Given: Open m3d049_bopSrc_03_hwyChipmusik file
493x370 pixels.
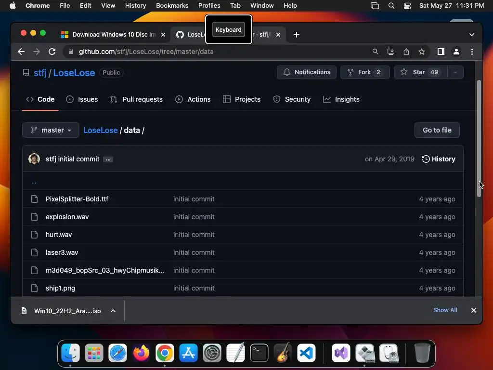Looking at the screenshot, I should 104,271.
